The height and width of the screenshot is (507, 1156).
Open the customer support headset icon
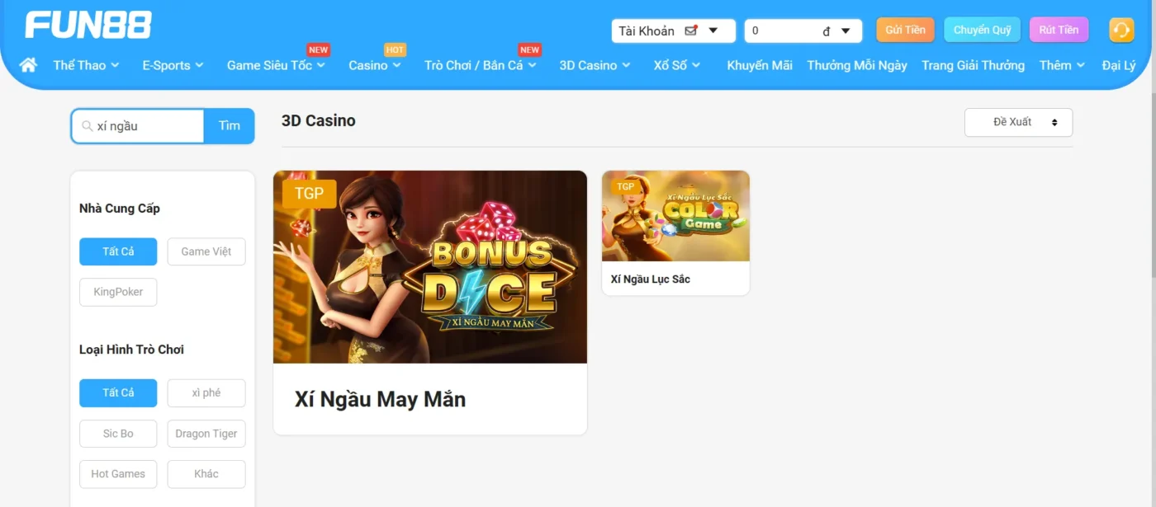tap(1120, 31)
